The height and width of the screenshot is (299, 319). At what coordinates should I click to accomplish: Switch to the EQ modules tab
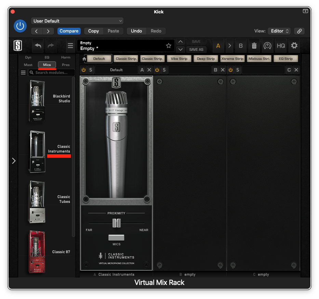47,57
